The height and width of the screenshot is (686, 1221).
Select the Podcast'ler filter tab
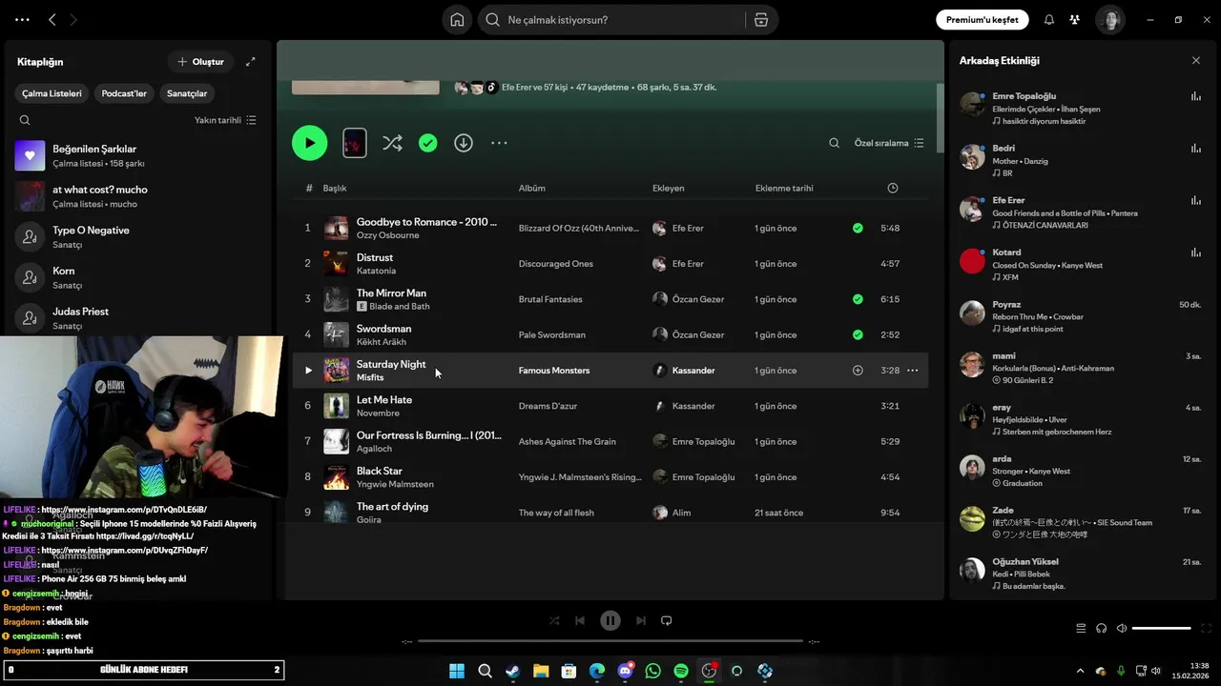[124, 93]
